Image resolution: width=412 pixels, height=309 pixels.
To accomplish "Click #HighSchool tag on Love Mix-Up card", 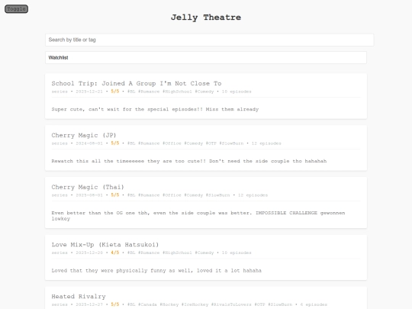I will [x=177, y=253].
